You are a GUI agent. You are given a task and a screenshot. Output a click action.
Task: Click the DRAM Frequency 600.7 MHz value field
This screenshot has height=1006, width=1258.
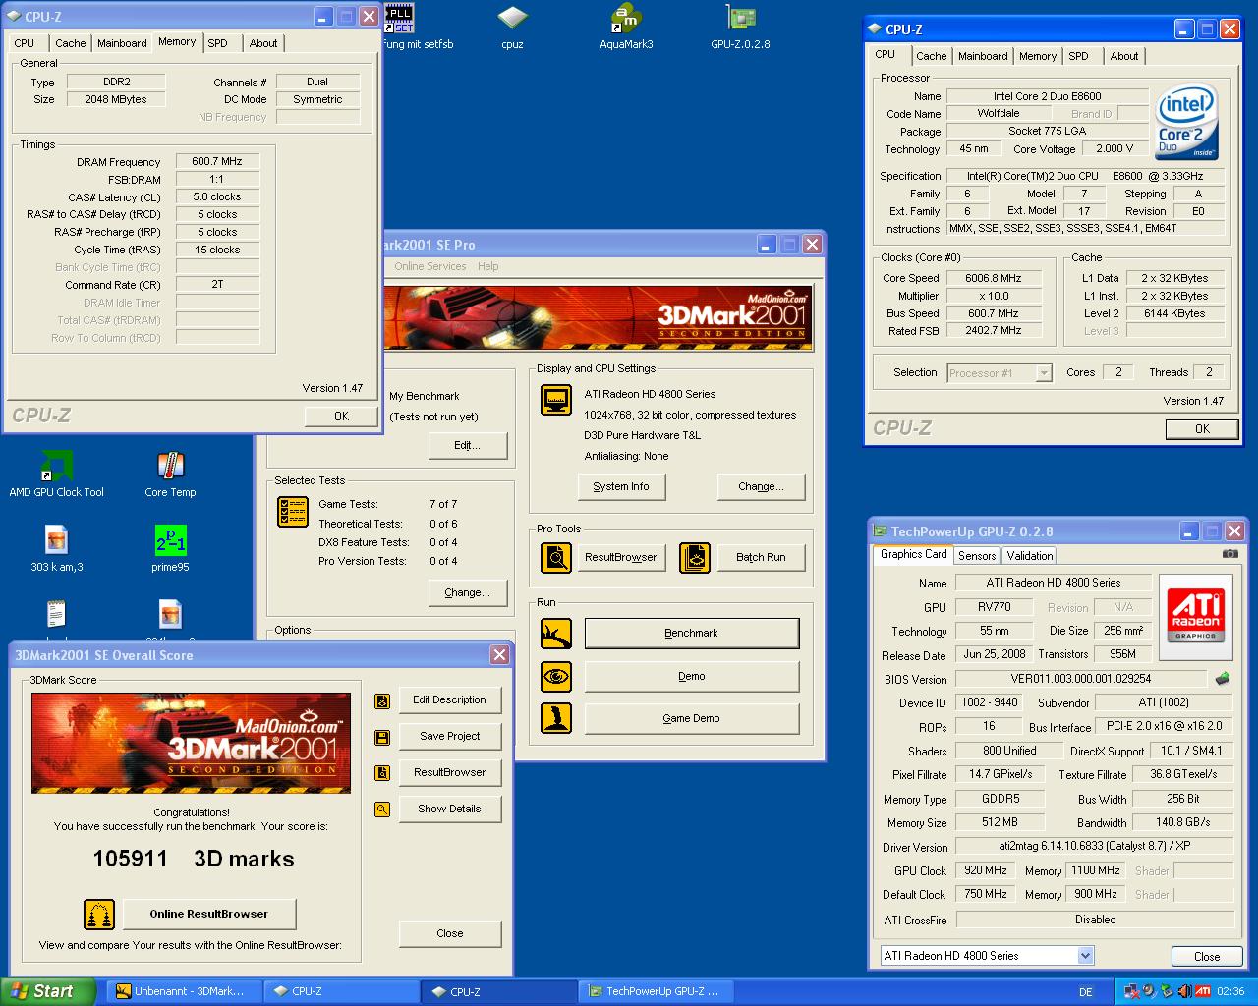(x=217, y=161)
